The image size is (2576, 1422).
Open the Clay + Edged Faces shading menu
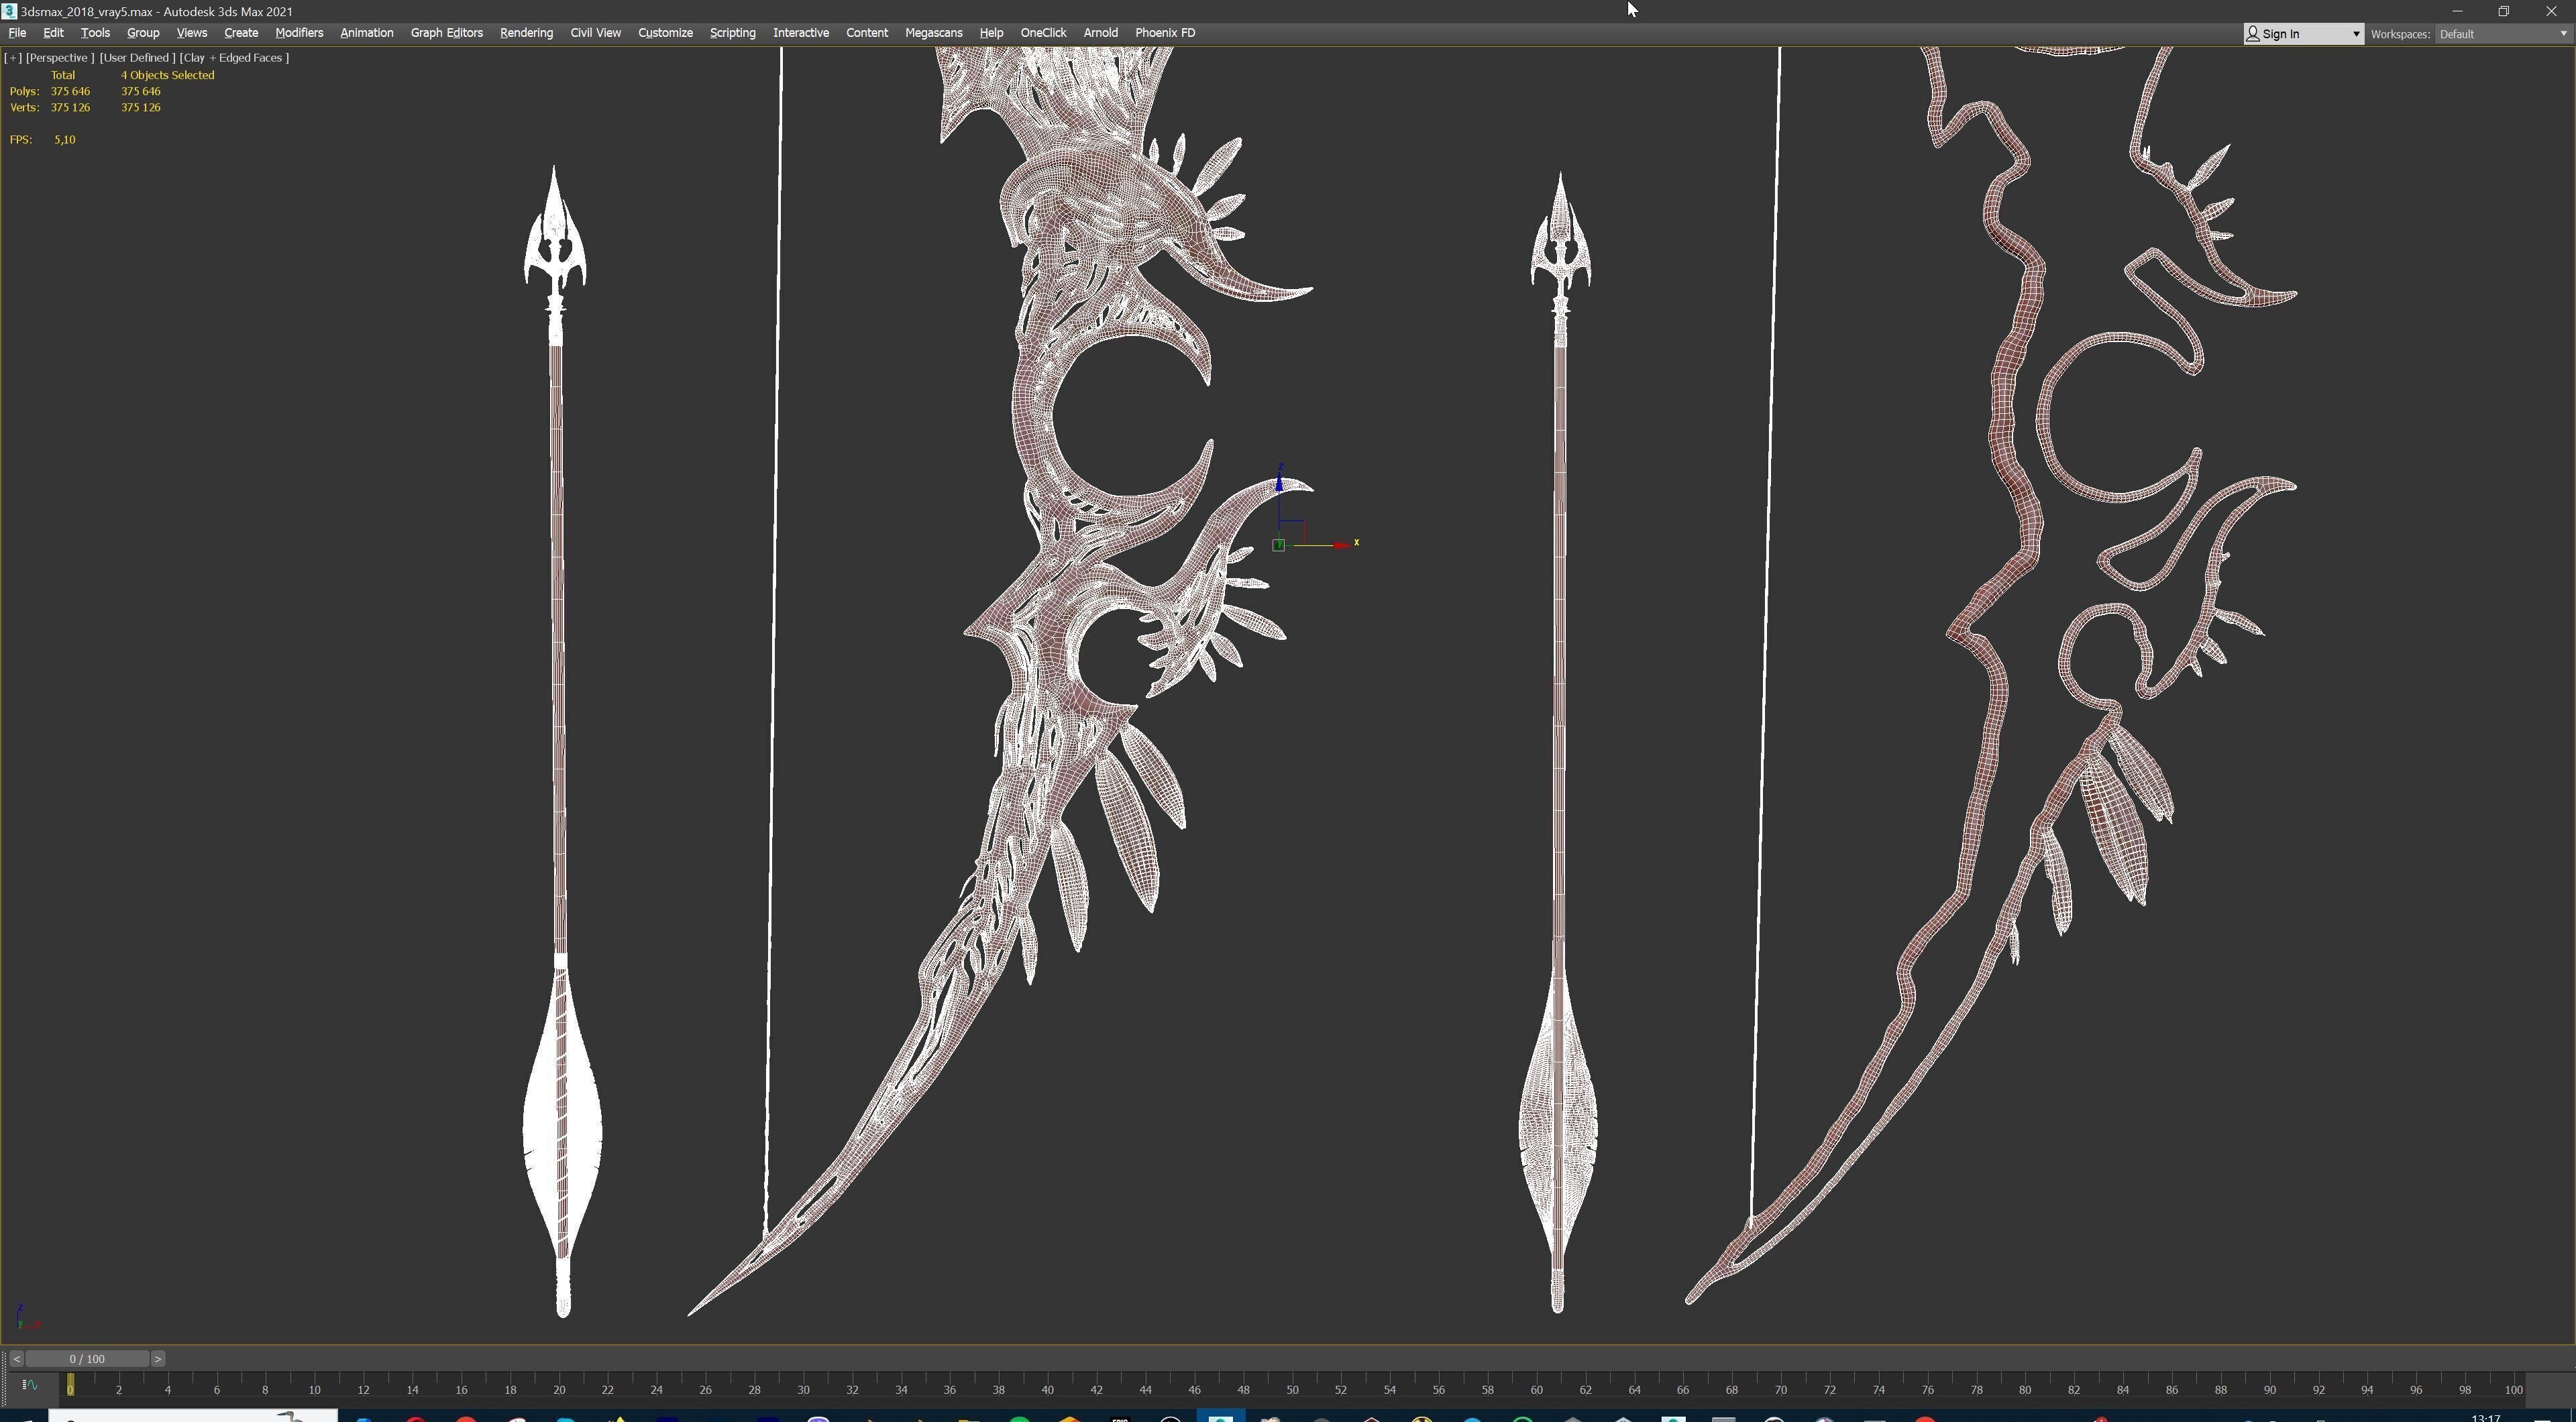click(x=234, y=58)
